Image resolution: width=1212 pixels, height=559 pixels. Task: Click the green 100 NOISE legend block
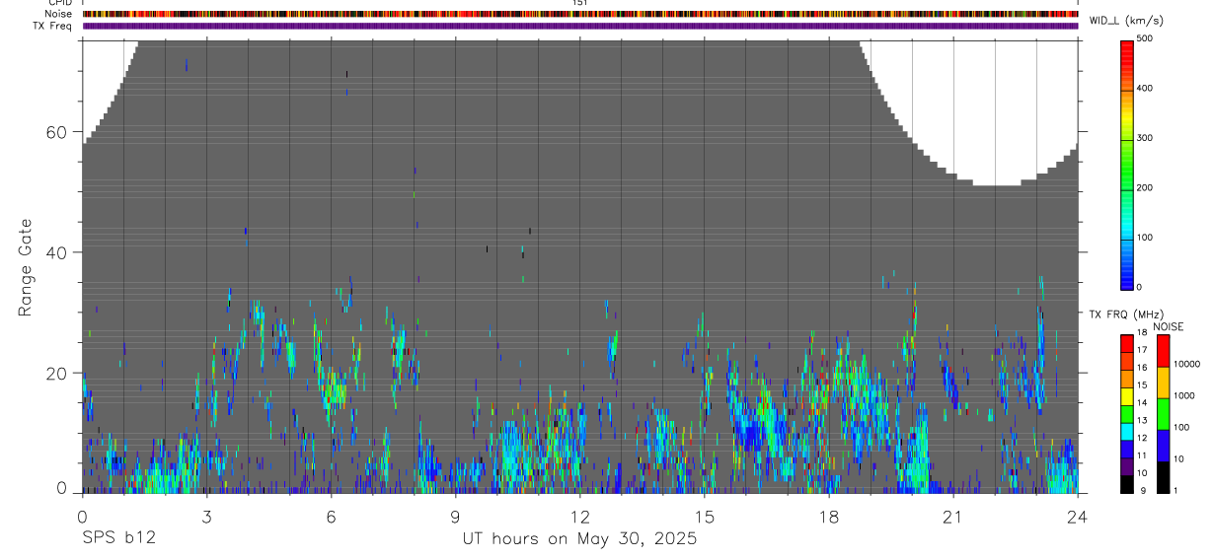[x=1163, y=414]
